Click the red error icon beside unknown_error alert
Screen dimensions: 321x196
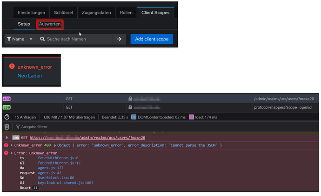[x=12, y=66]
